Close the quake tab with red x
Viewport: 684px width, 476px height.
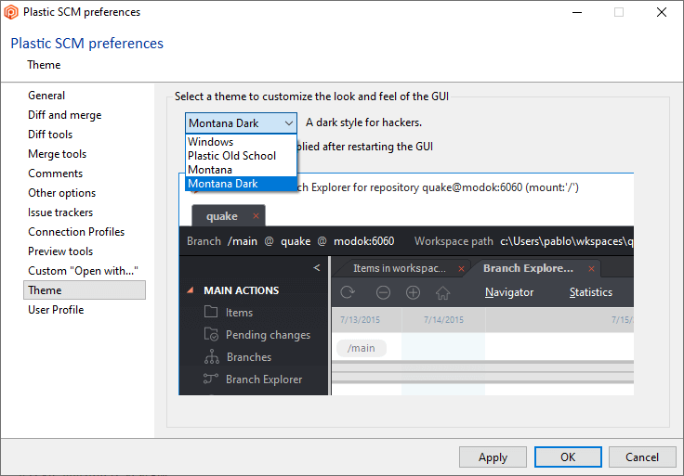tap(256, 215)
